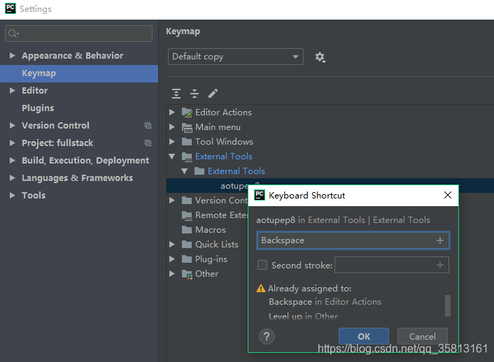
Task: Select the Keymap settings page
Action: click(79, 73)
